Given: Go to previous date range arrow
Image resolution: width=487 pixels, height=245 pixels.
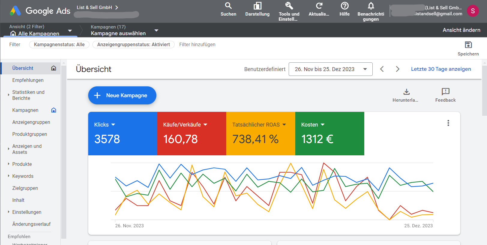Looking at the screenshot, I should tap(382, 69).
